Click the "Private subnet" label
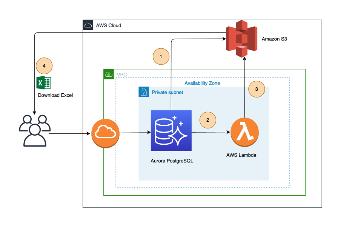355x232 pixels. click(x=167, y=92)
